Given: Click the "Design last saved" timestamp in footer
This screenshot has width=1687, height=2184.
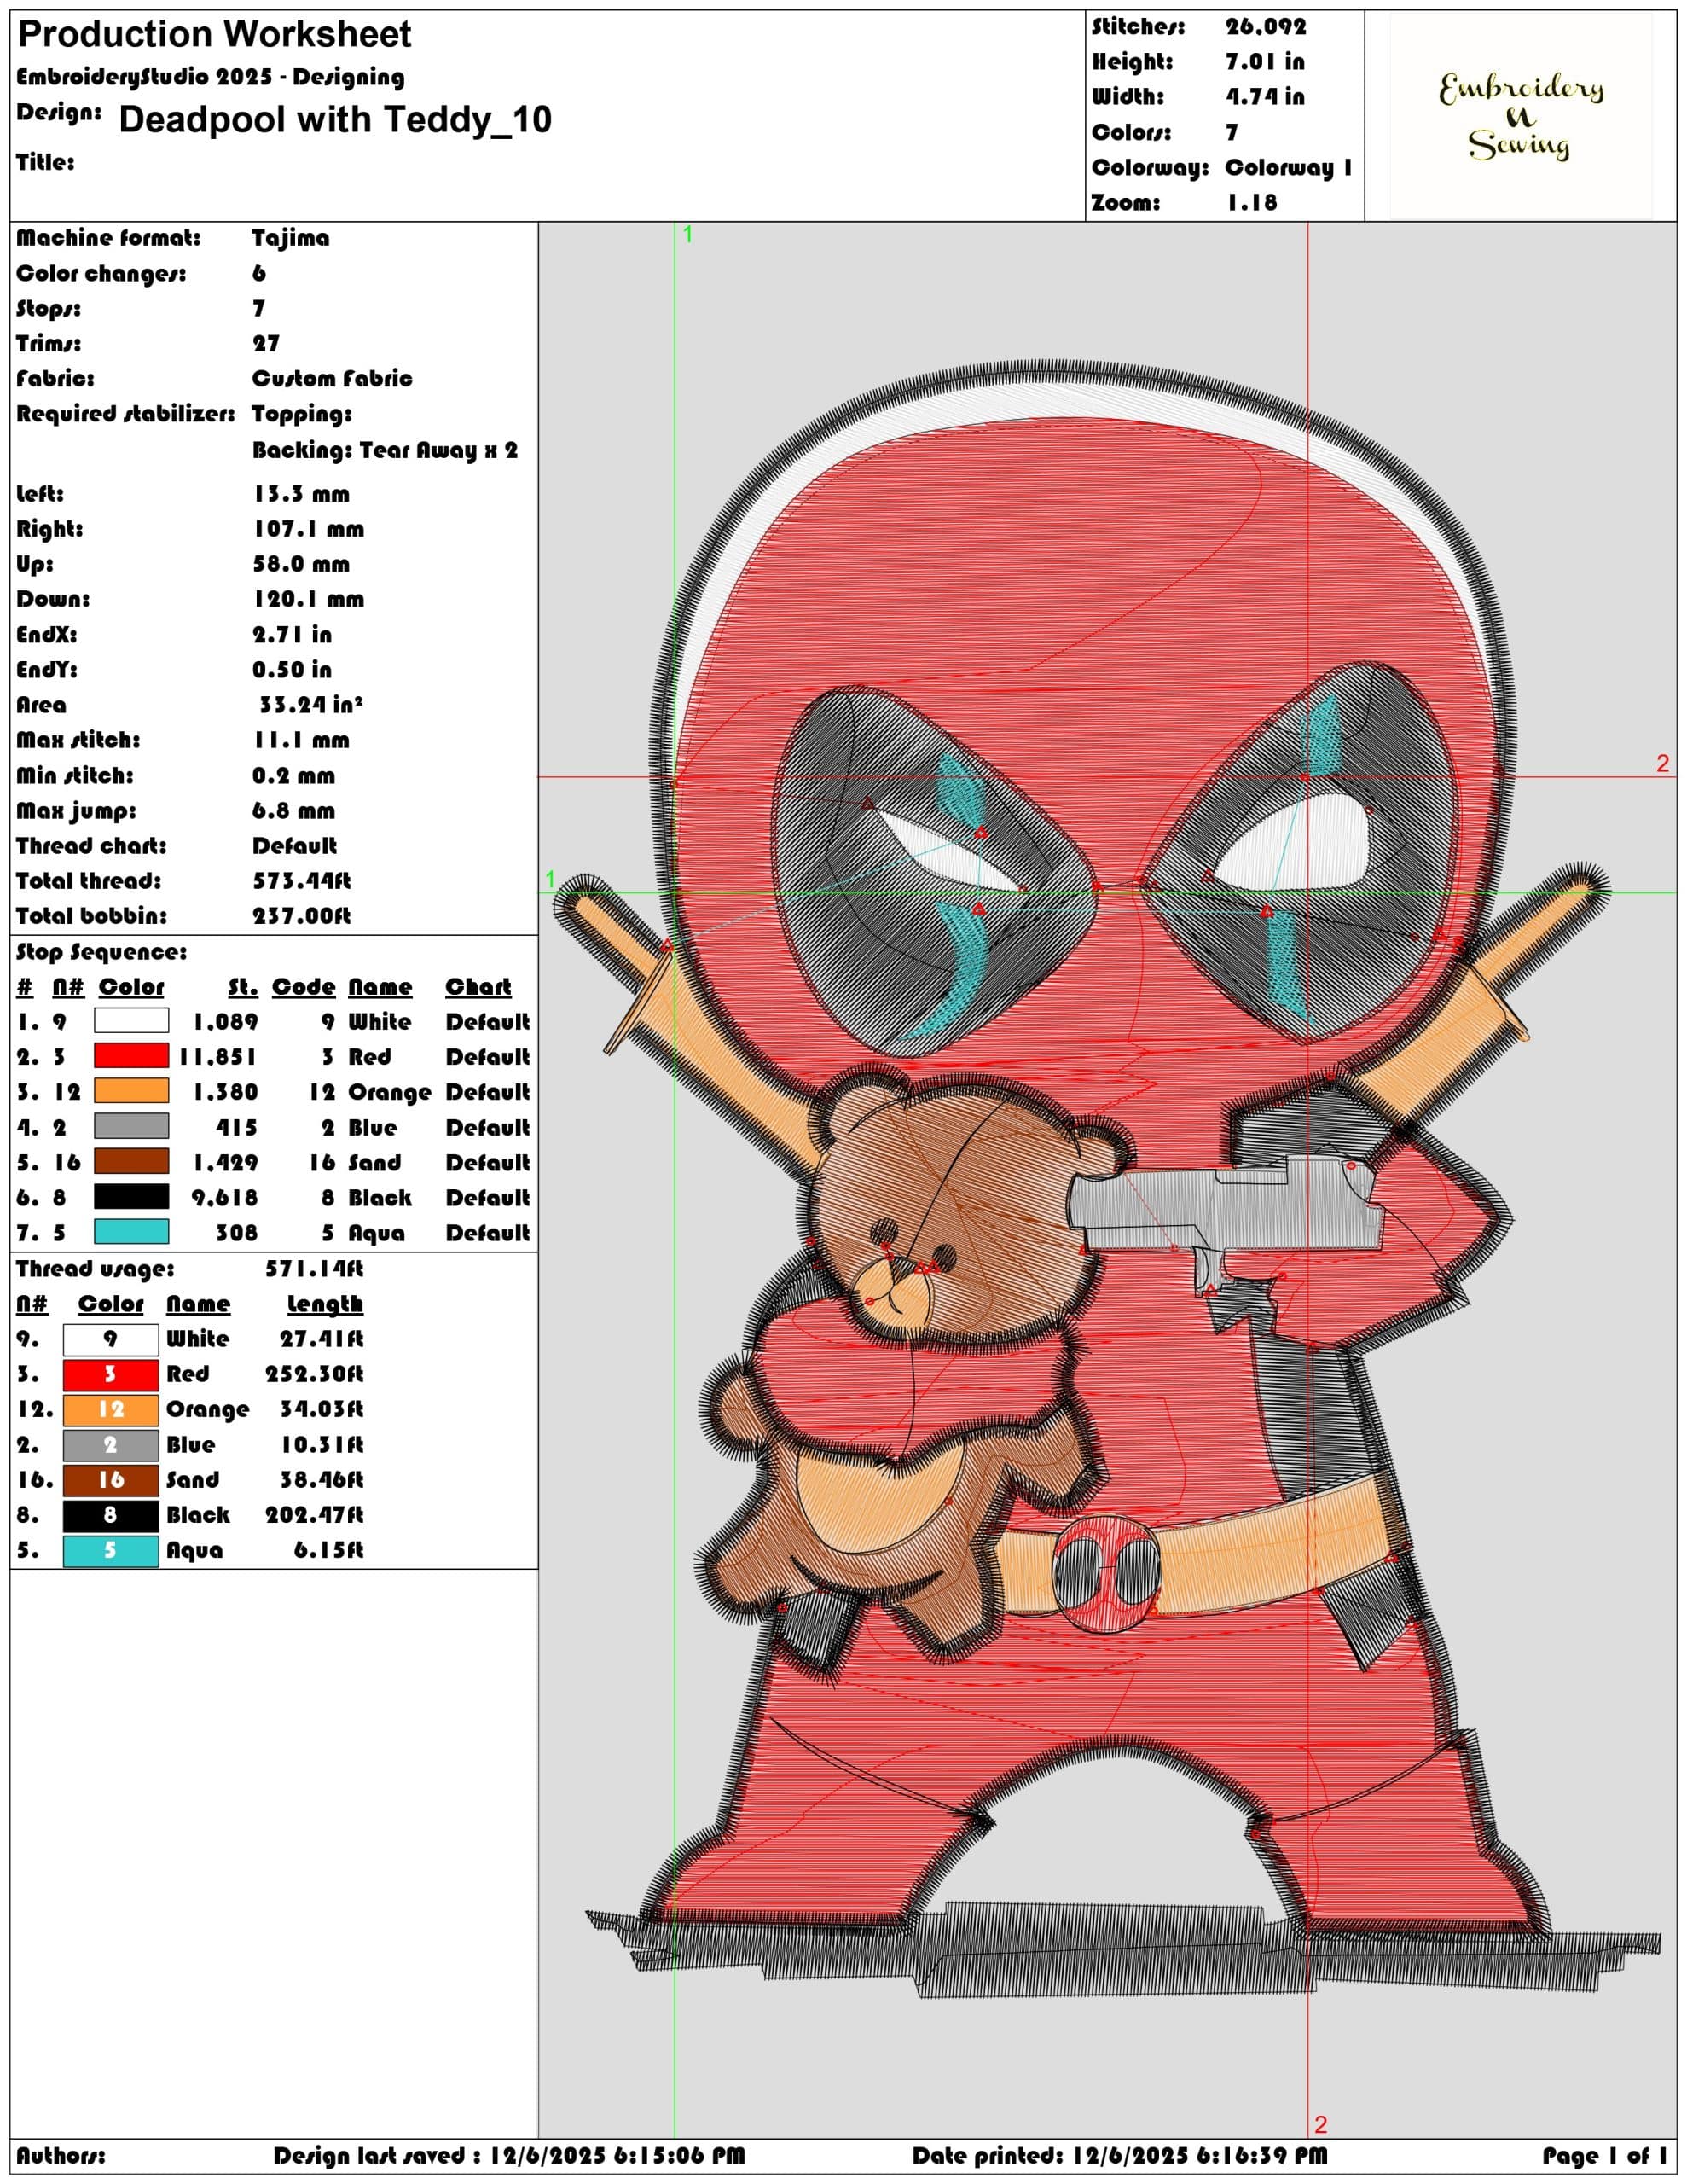Looking at the screenshot, I should click(x=509, y=2156).
